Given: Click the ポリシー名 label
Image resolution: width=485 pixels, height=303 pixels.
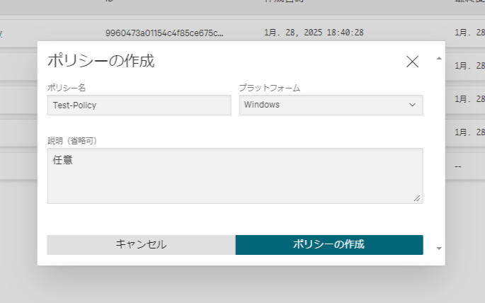Looking at the screenshot, I should click(67, 88).
